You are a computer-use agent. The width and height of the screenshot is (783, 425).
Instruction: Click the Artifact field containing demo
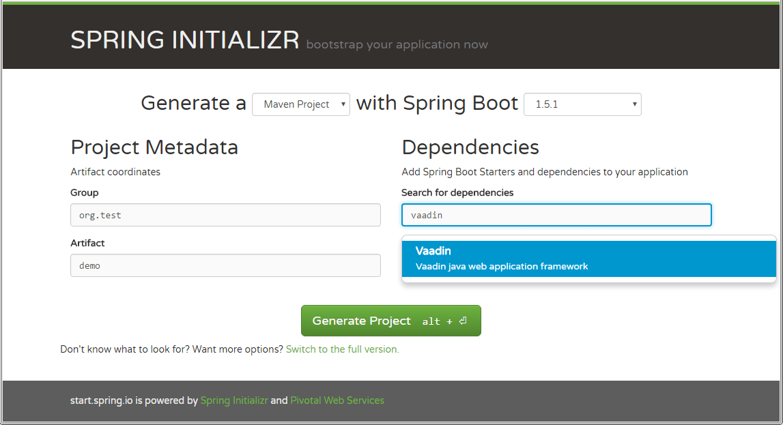coord(225,265)
